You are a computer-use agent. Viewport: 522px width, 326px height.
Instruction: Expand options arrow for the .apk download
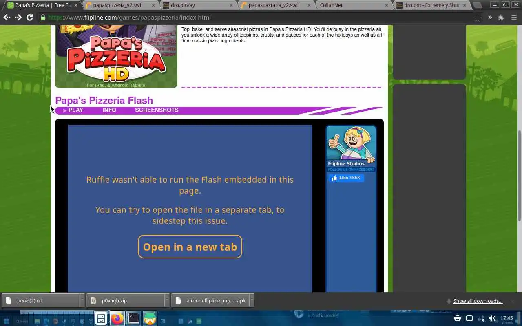point(252,301)
